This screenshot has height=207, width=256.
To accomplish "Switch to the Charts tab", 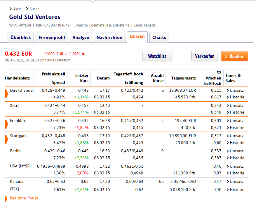I will [159, 37].
